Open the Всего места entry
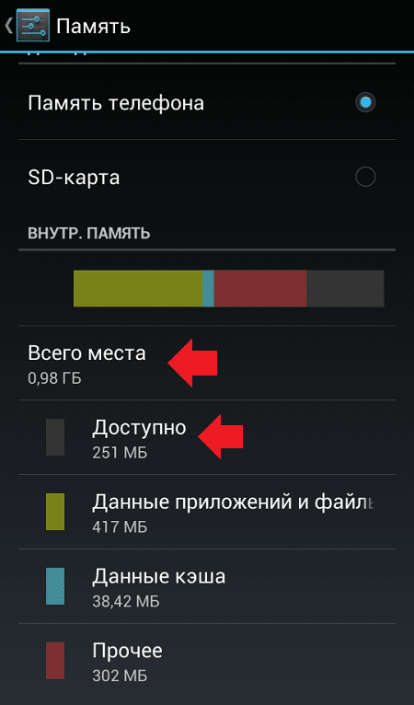Viewport: 414px width, 705px height. [x=207, y=363]
